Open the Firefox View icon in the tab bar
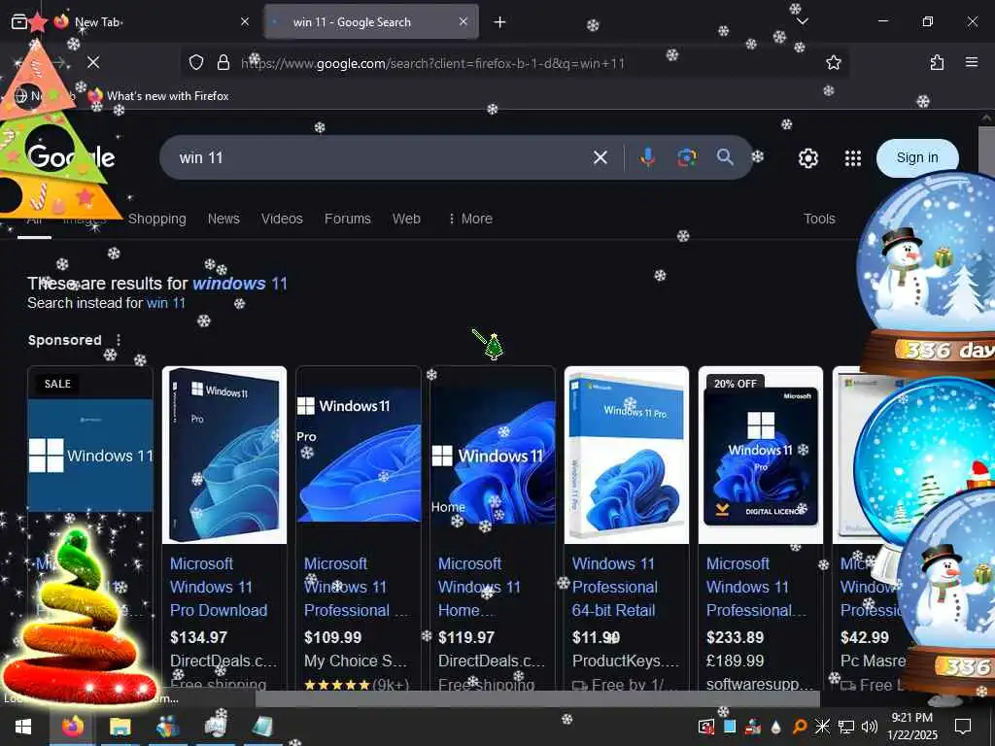The image size is (995, 746). tap(19, 22)
